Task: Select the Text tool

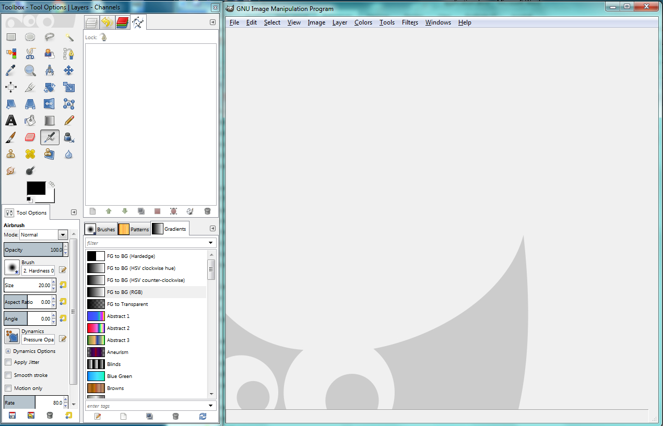Action: pos(11,121)
